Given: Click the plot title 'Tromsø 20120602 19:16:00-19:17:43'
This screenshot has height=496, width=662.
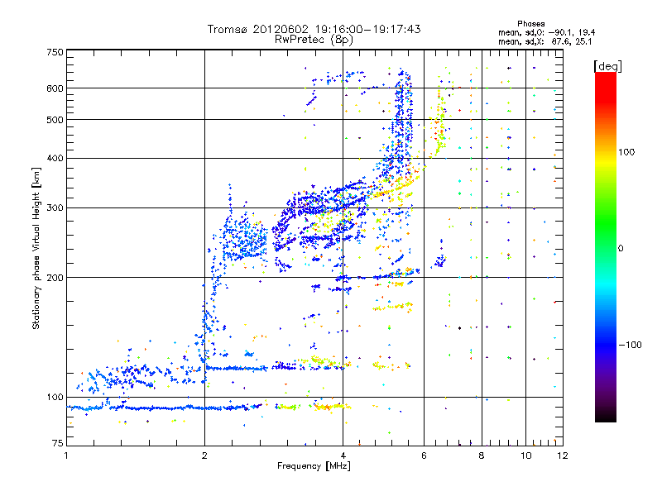Looking at the screenshot, I should click(x=314, y=29).
